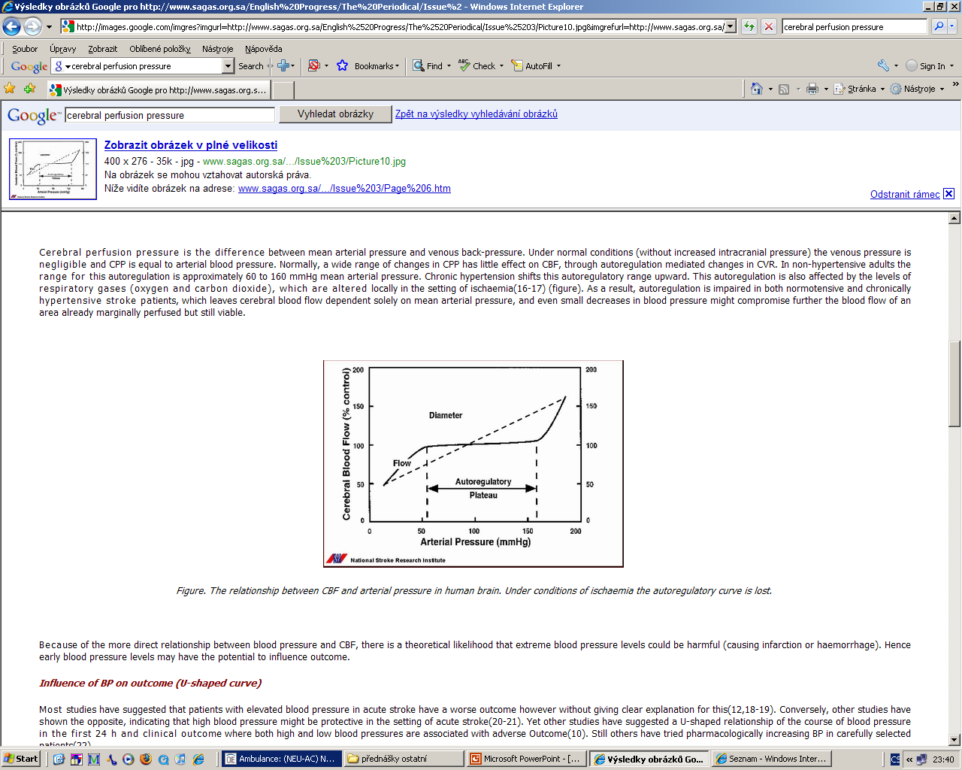Launch Firefox from quick launch bar
This screenshot has width=962, height=770.
[x=146, y=759]
